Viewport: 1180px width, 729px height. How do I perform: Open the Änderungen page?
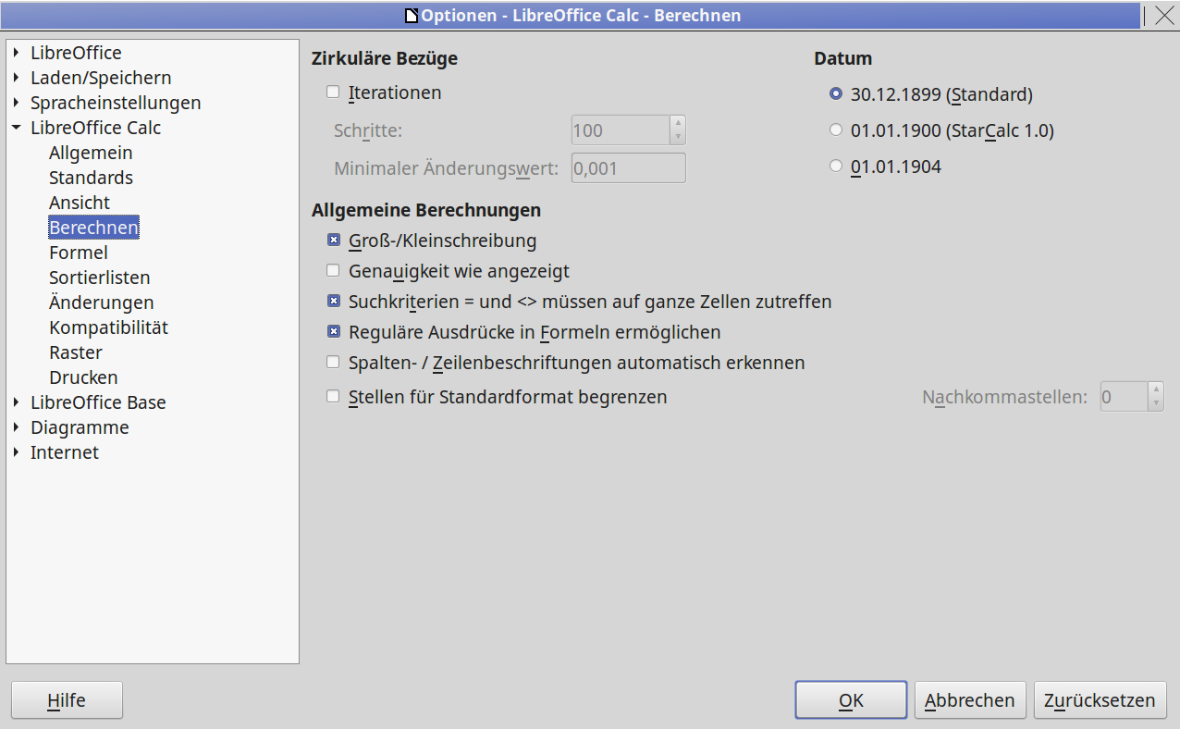(x=102, y=303)
